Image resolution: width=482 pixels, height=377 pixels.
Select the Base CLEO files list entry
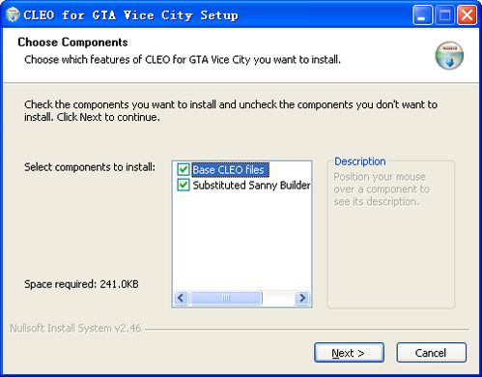tap(230, 170)
